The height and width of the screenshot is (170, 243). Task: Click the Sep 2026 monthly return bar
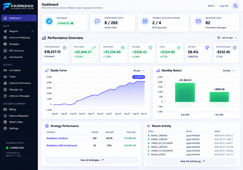219,97
